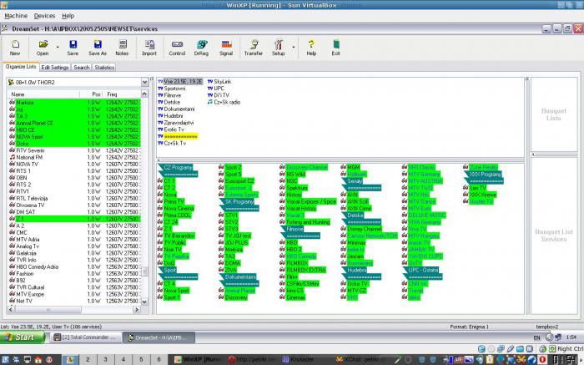Click the Transfer toolbar icon
The width and height of the screenshot is (584, 365).
pos(254,48)
